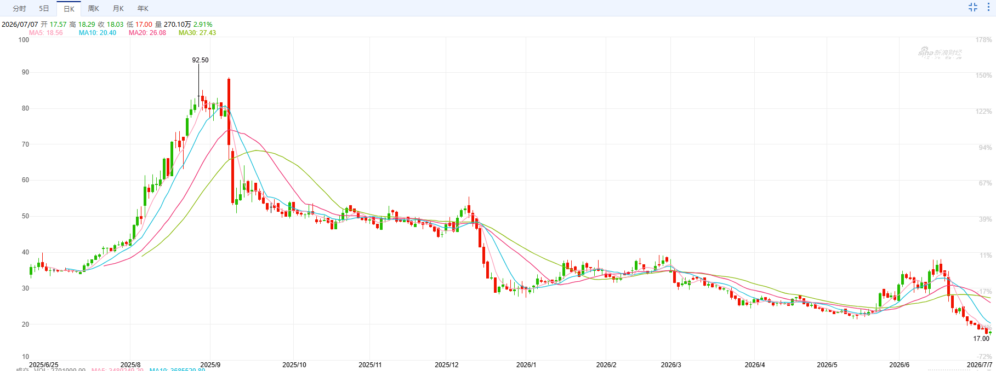Click the Sina Finance watermark logo
Image resolution: width=996 pixels, height=371 pixels.
tap(940, 53)
